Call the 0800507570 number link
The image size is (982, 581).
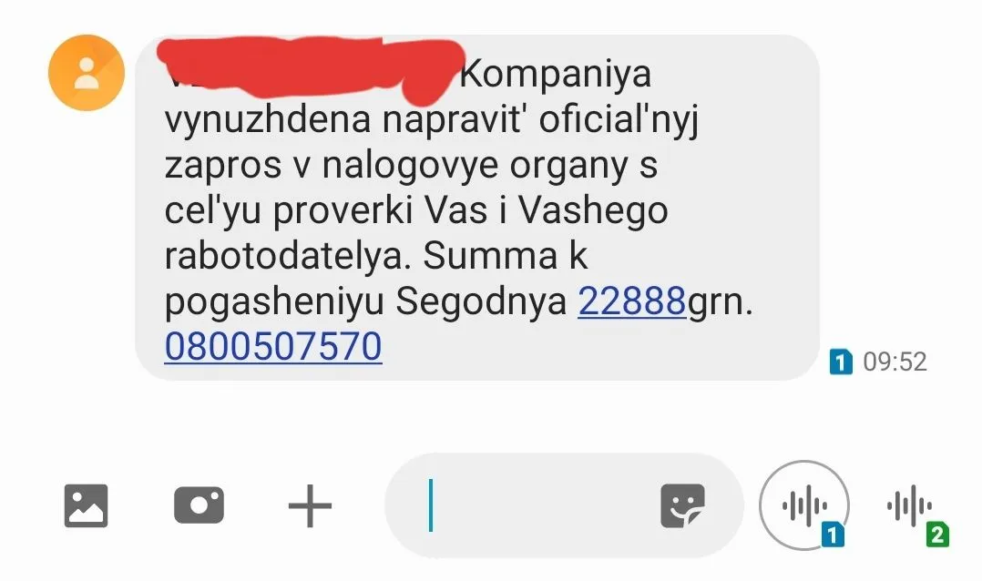273,346
